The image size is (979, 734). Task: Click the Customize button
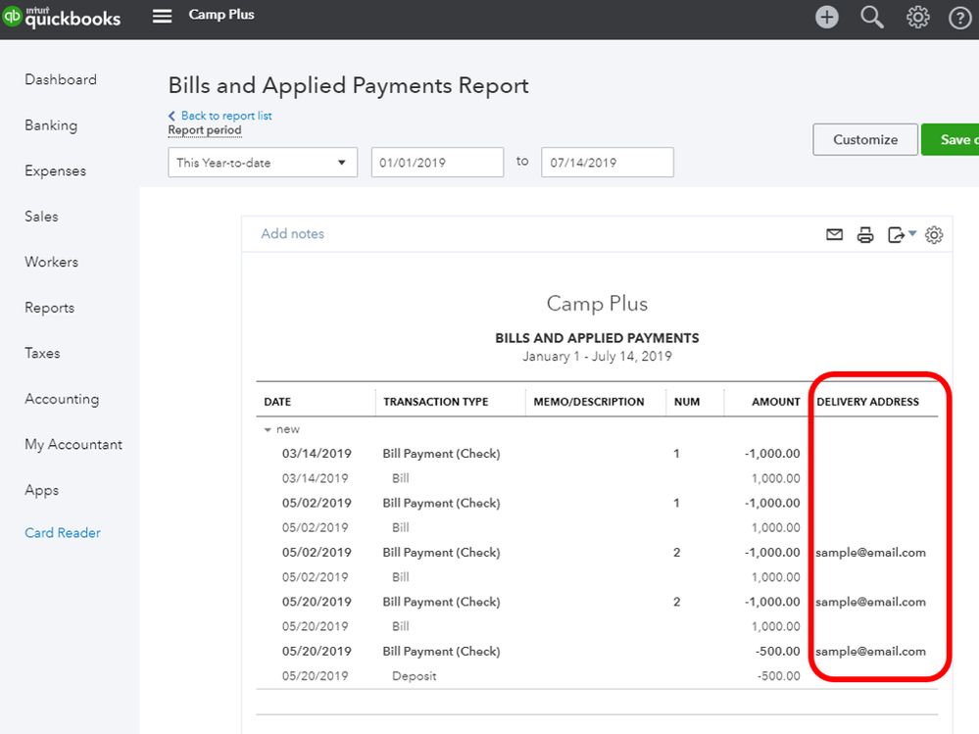865,139
